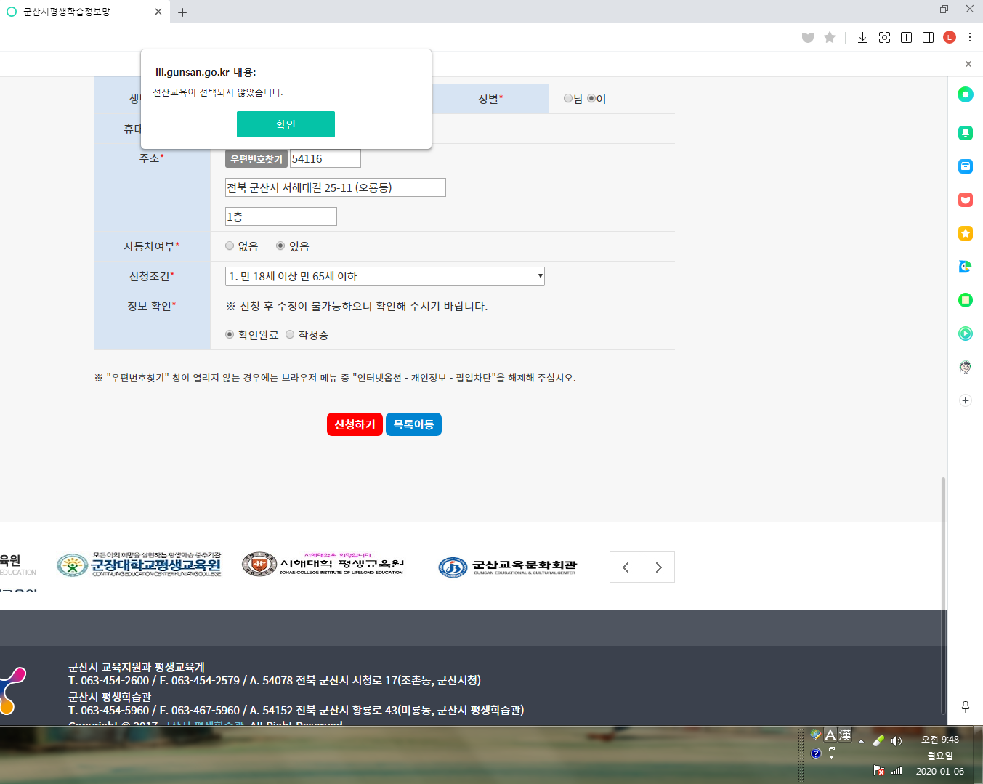Select 없음 for 자동차여부
Viewport: 983px width, 784px height.
coord(230,246)
